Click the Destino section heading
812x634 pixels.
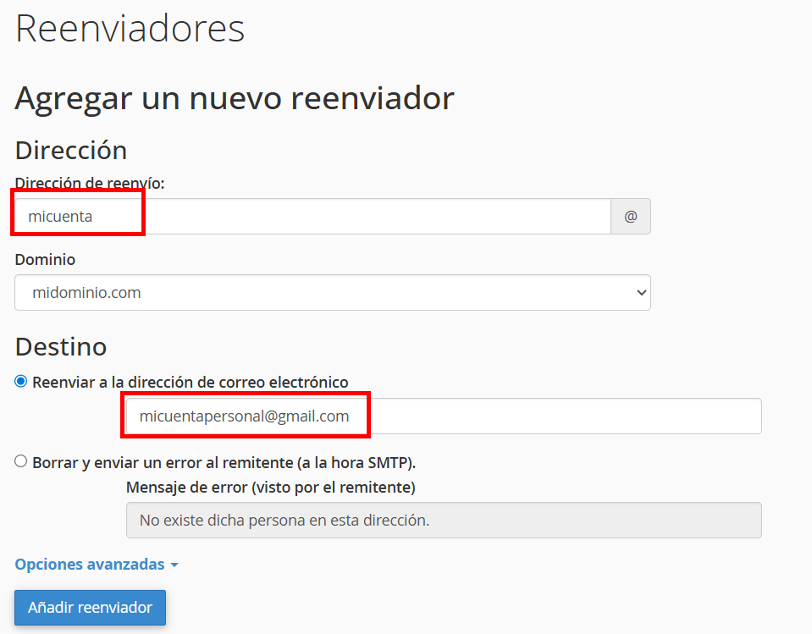pyautogui.click(x=61, y=346)
